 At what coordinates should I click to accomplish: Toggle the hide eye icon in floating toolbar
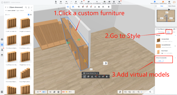tap(103, 77)
